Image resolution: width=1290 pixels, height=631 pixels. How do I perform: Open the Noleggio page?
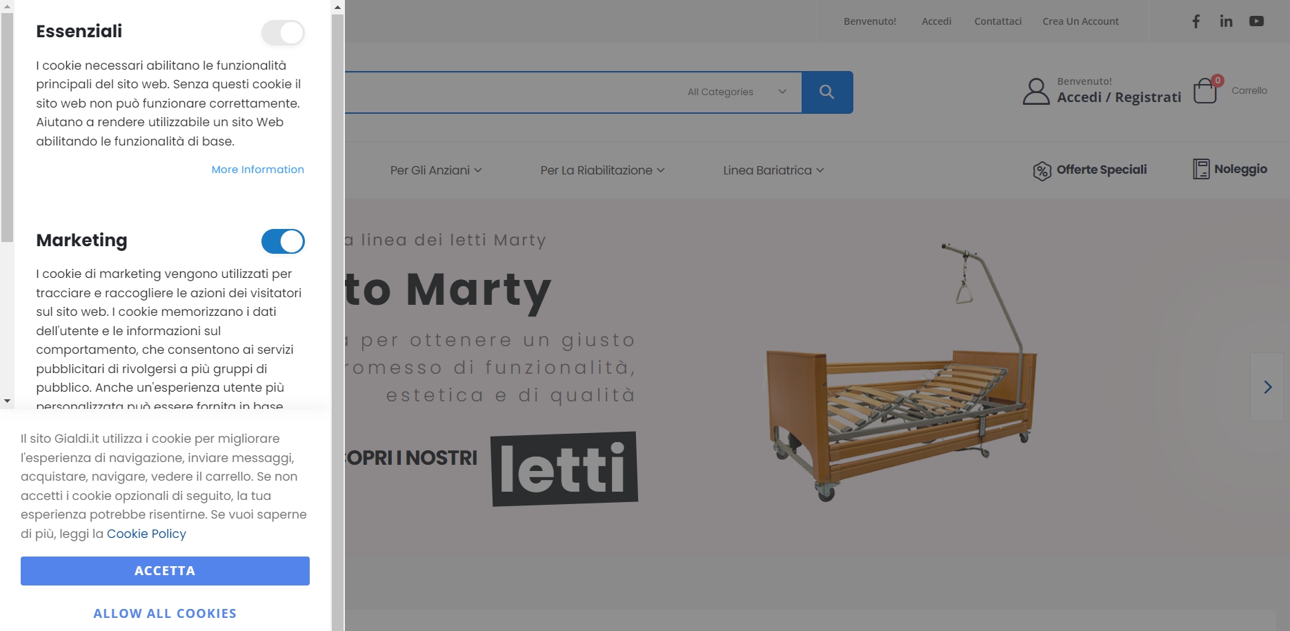click(x=1240, y=169)
